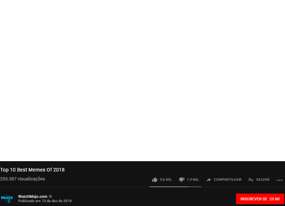Click the Publicado em 13 de dez date

pos(45,201)
